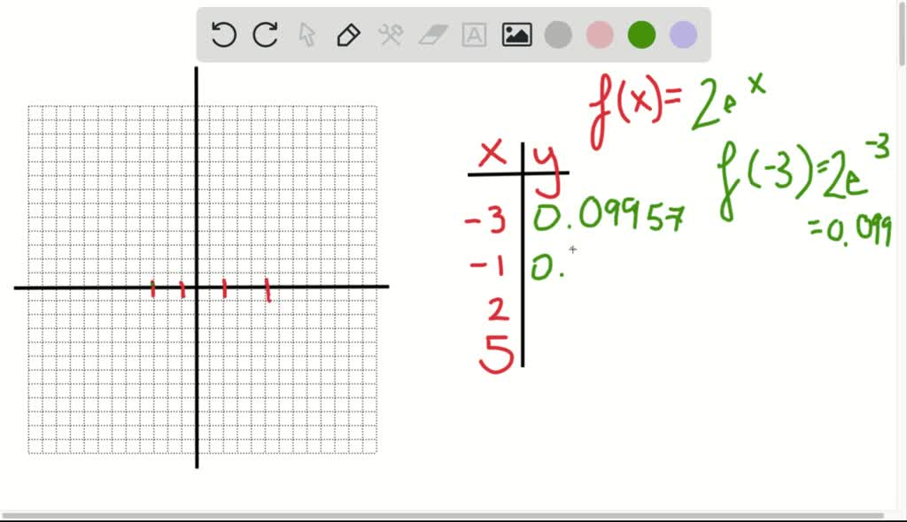
Task: Open the tools settings icon
Action: pyautogui.click(x=391, y=35)
